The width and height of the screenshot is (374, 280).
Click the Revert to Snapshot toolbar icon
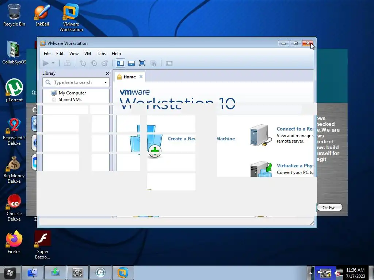tap(94, 63)
